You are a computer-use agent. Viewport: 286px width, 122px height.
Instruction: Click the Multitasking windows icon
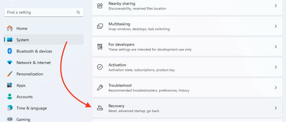(100, 26)
